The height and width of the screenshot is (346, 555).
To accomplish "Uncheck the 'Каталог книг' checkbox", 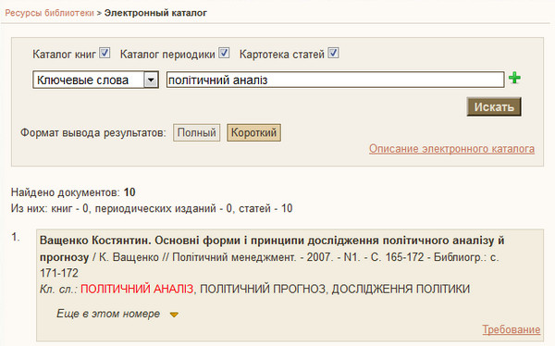I will click(105, 53).
